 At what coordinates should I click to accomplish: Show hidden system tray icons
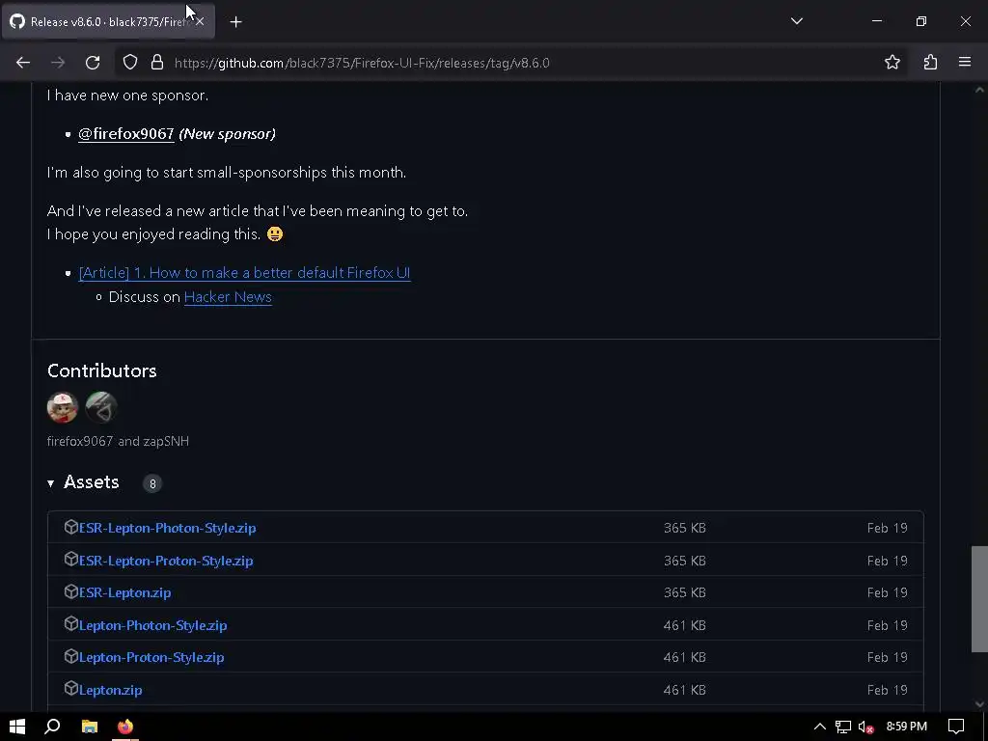pos(820,727)
